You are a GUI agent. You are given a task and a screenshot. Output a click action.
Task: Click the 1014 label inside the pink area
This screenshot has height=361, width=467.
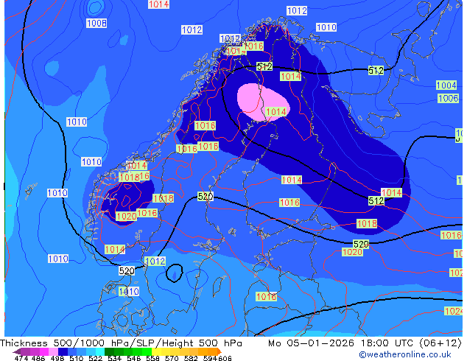pyautogui.click(x=275, y=112)
